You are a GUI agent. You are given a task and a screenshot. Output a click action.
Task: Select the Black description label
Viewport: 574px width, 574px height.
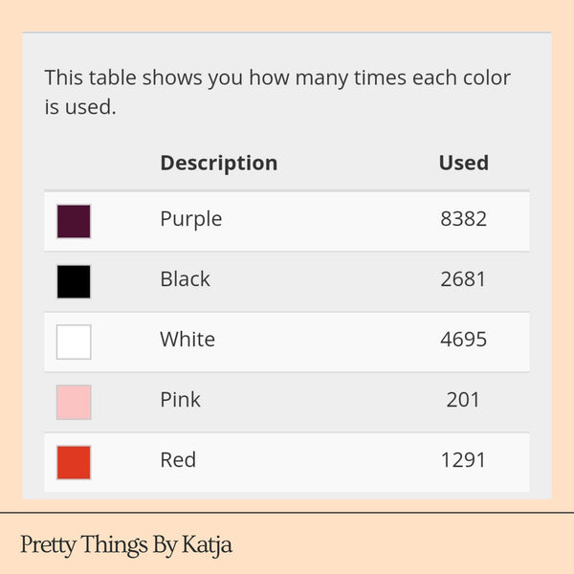pyautogui.click(x=185, y=279)
